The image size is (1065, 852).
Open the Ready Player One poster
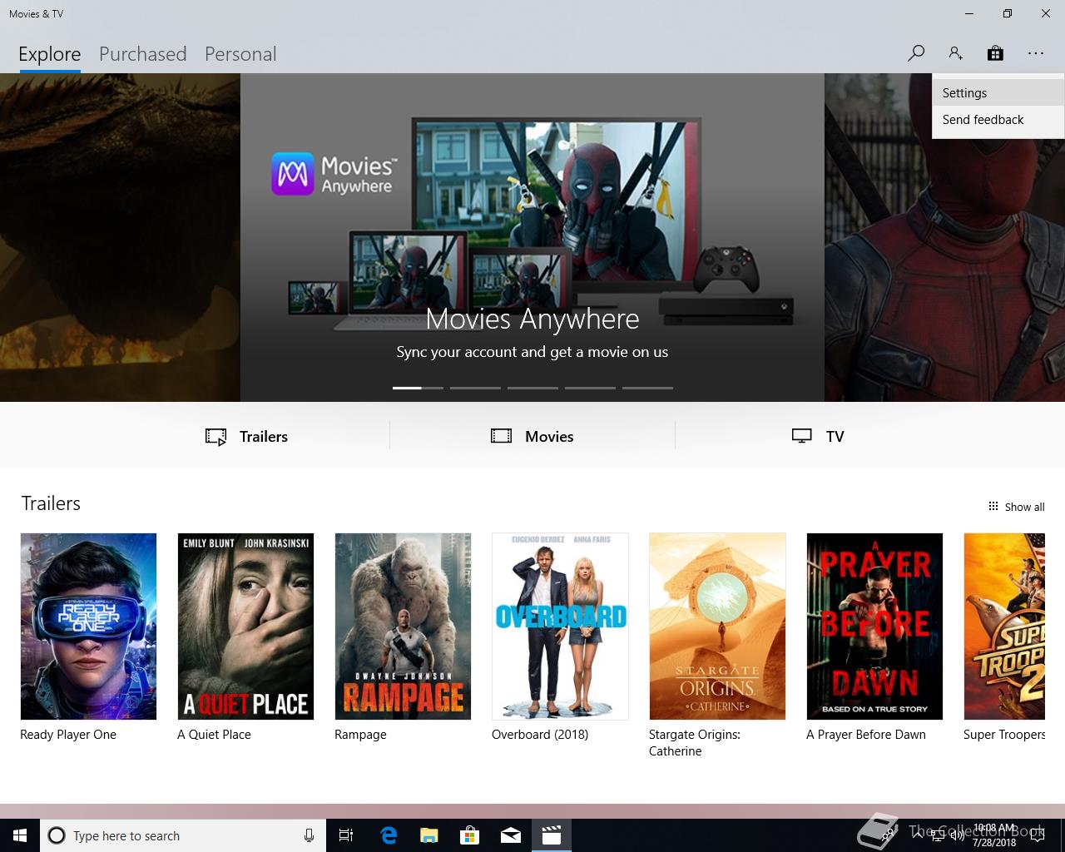click(88, 627)
